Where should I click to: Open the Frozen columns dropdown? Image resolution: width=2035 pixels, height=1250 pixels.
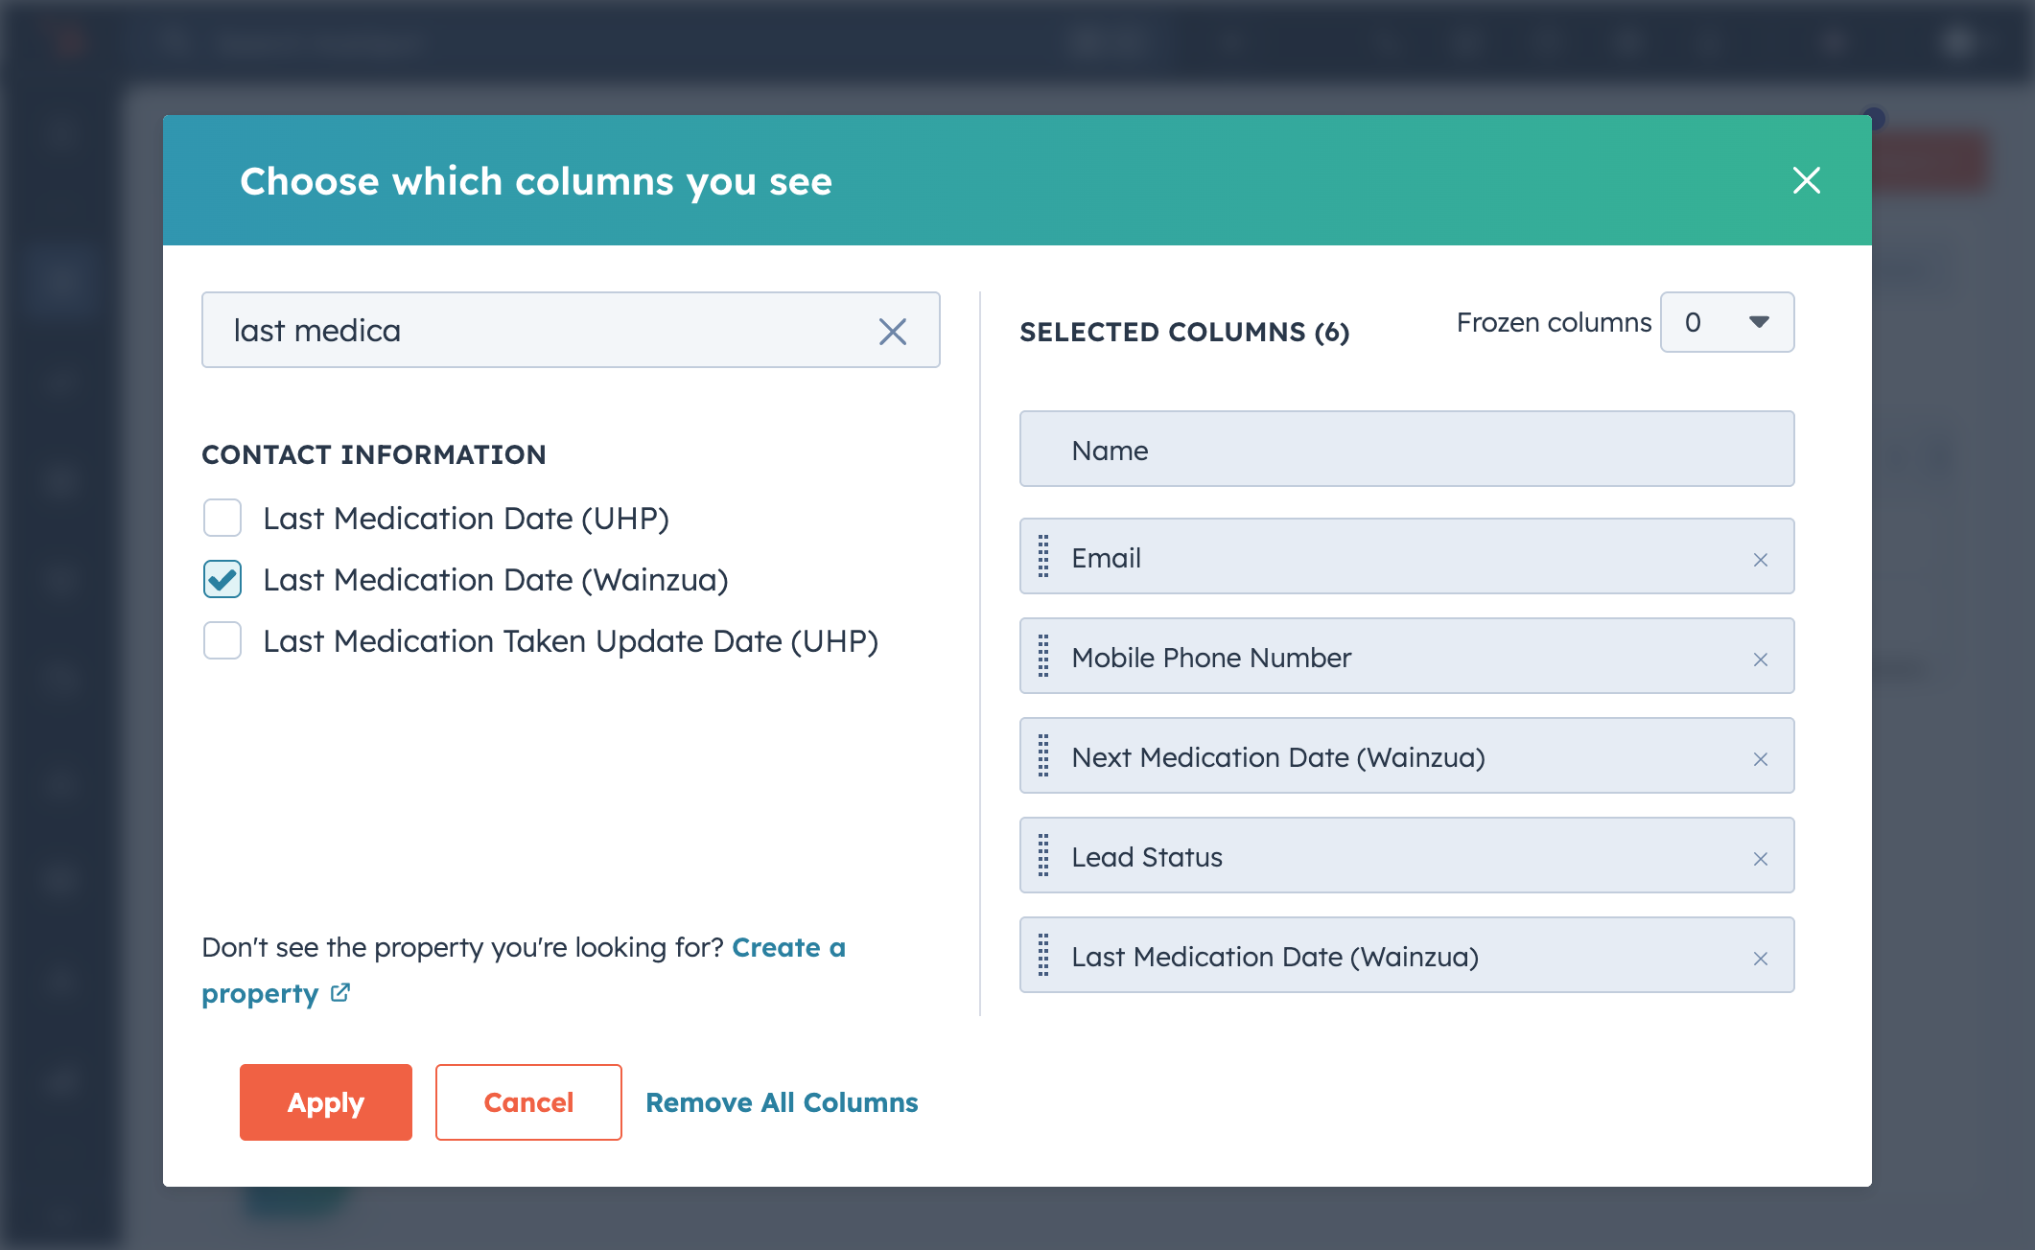[x=1727, y=322]
